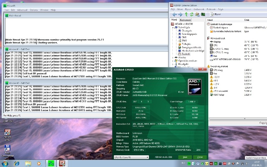Open the Eszközök menu in AIDA64
Viewport: 267px width, 167px height.
pos(211,9)
